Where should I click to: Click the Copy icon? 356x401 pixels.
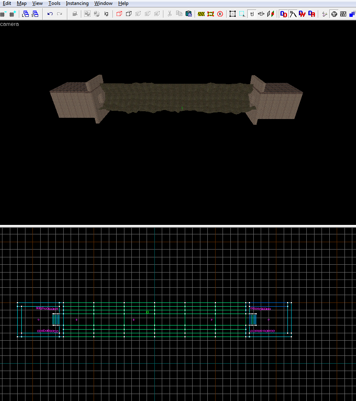pyautogui.click(x=179, y=14)
